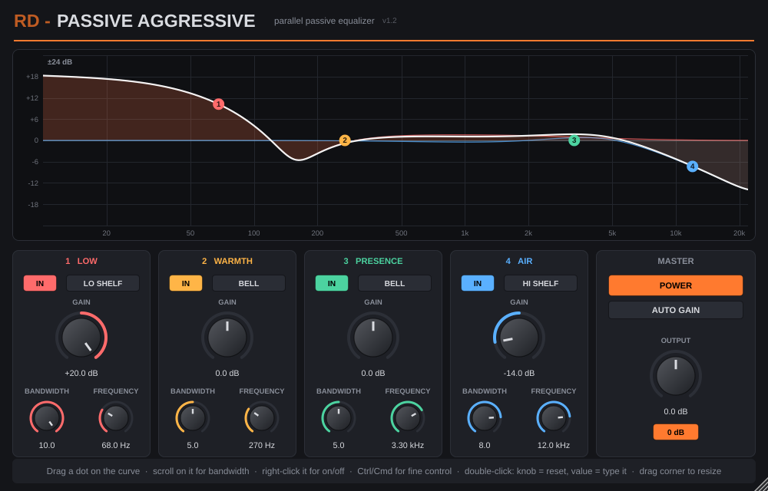Click the 68.0 Hz frequency value
768x491 pixels.
pos(116,445)
